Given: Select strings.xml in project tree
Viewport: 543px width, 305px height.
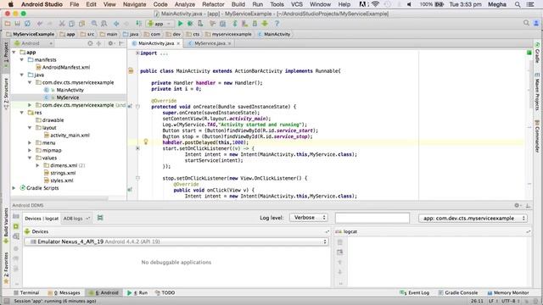Looking at the screenshot, I should click(59, 173).
